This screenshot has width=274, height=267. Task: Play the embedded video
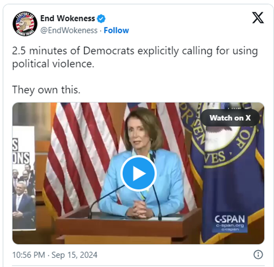[139, 173]
